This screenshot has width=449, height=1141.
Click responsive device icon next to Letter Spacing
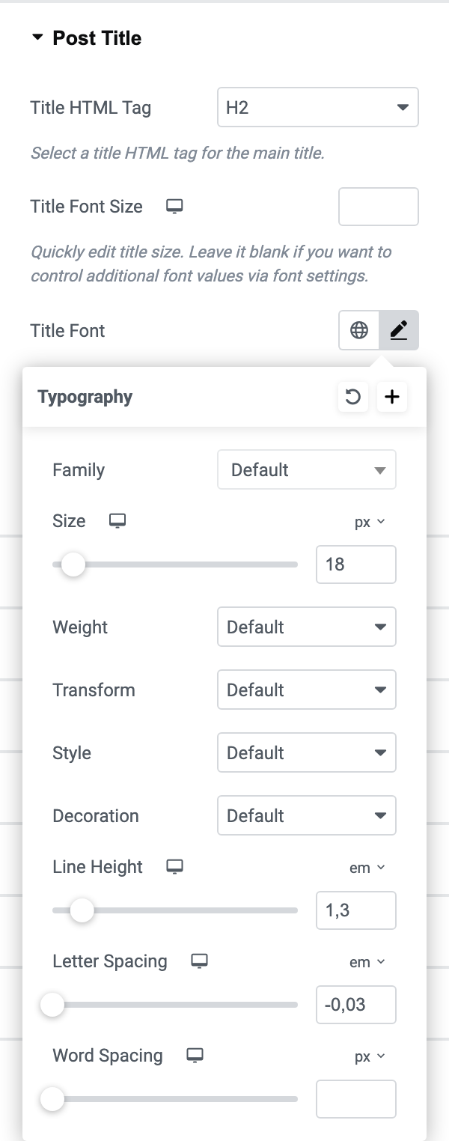tap(199, 961)
